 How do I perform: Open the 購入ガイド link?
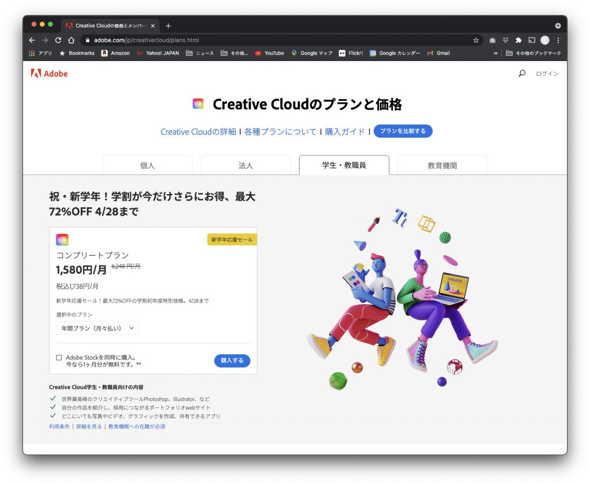pos(345,131)
